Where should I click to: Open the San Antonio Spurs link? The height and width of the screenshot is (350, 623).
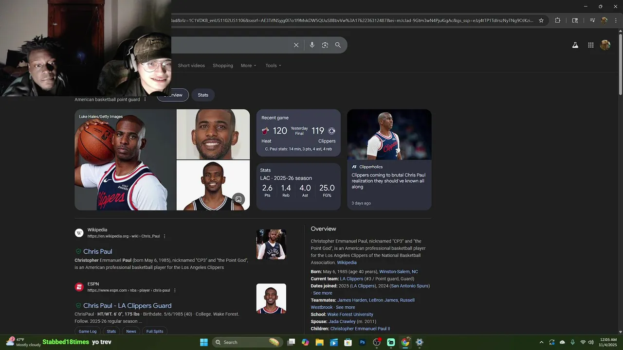(409, 286)
